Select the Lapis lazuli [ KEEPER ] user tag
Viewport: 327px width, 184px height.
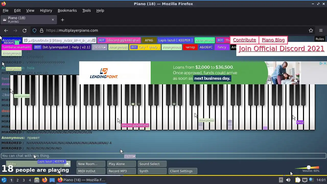(175, 40)
